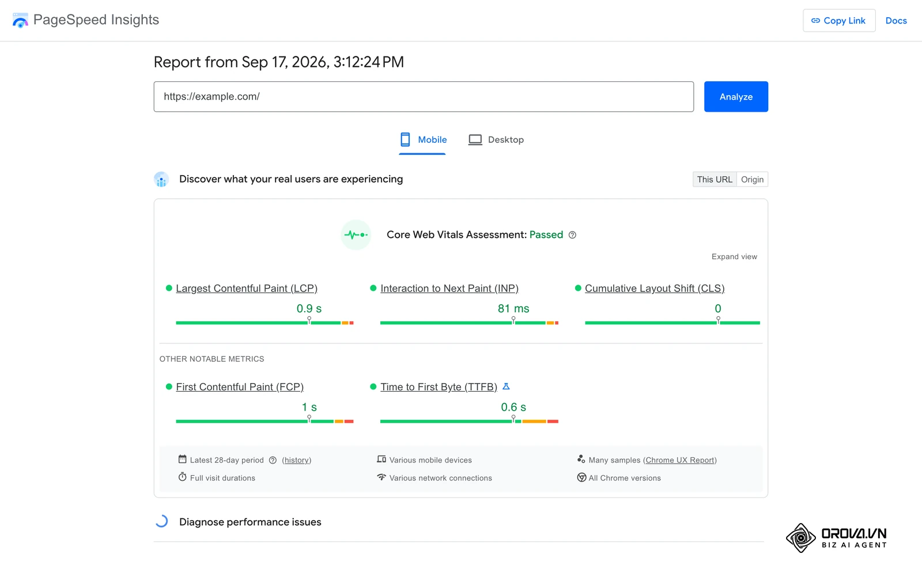The image size is (922, 576).
Task: Click the Analyze button
Action: pyautogui.click(x=736, y=97)
